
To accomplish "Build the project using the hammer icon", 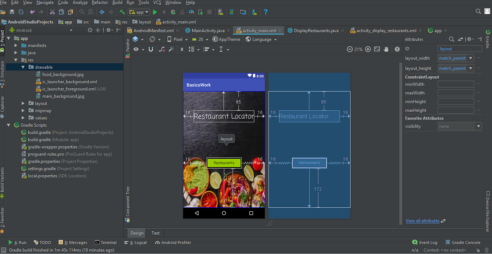I will tap(123, 12).
